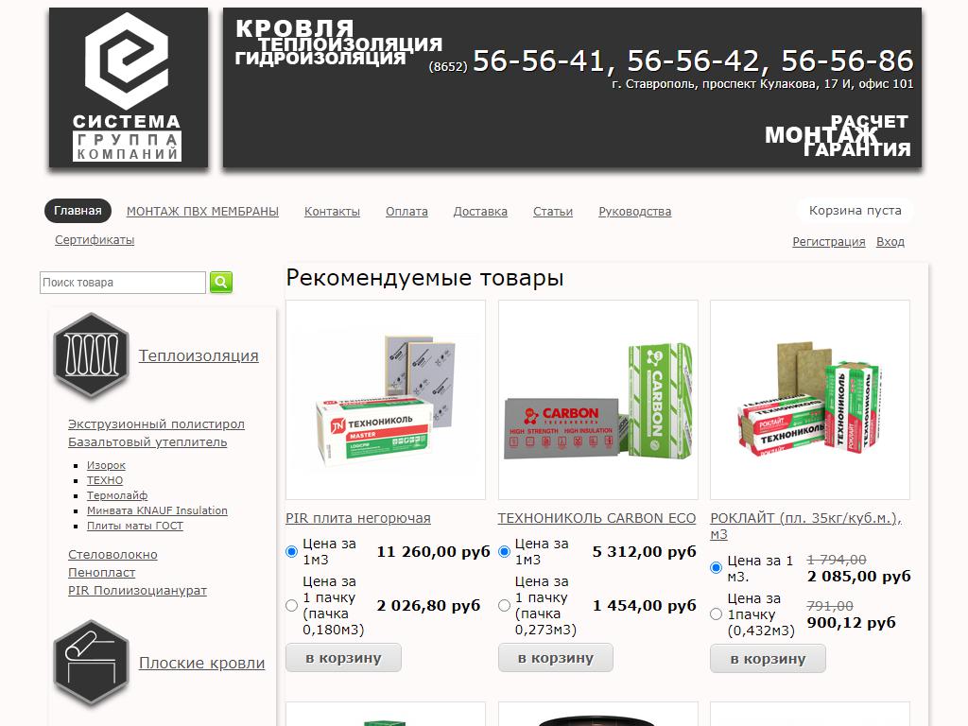Focus the Поиск товара search field
The image size is (968, 726).
click(123, 283)
